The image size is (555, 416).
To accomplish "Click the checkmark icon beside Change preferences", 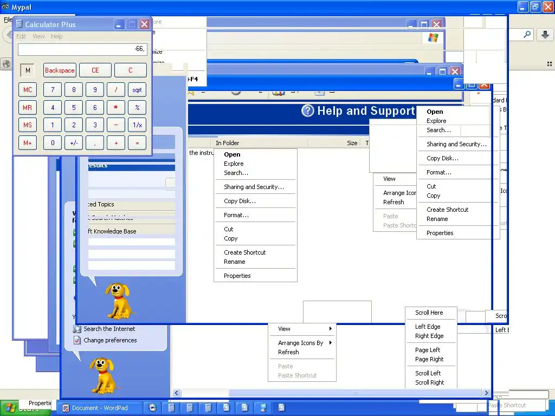I will pyautogui.click(x=77, y=340).
